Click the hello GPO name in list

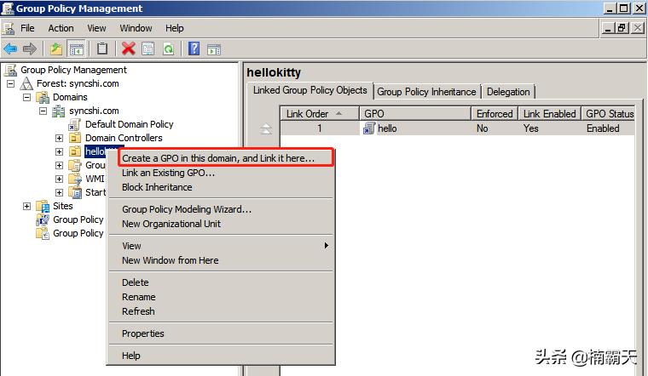387,128
